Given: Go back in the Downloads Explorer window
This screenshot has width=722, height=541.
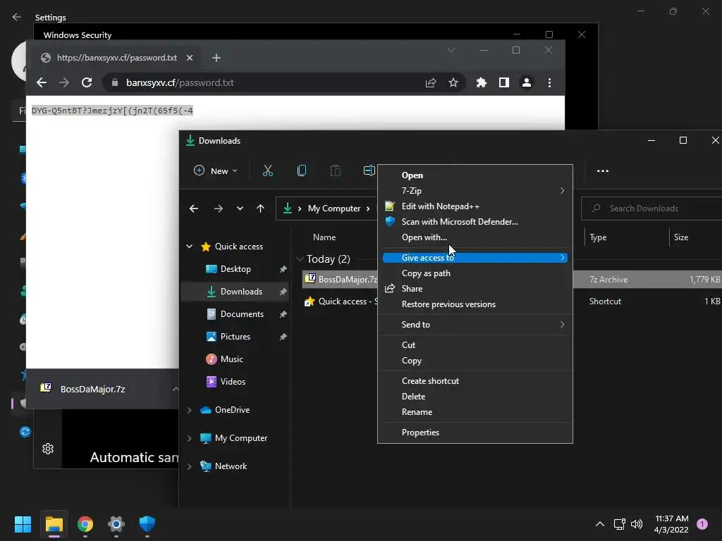Looking at the screenshot, I should click(194, 209).
